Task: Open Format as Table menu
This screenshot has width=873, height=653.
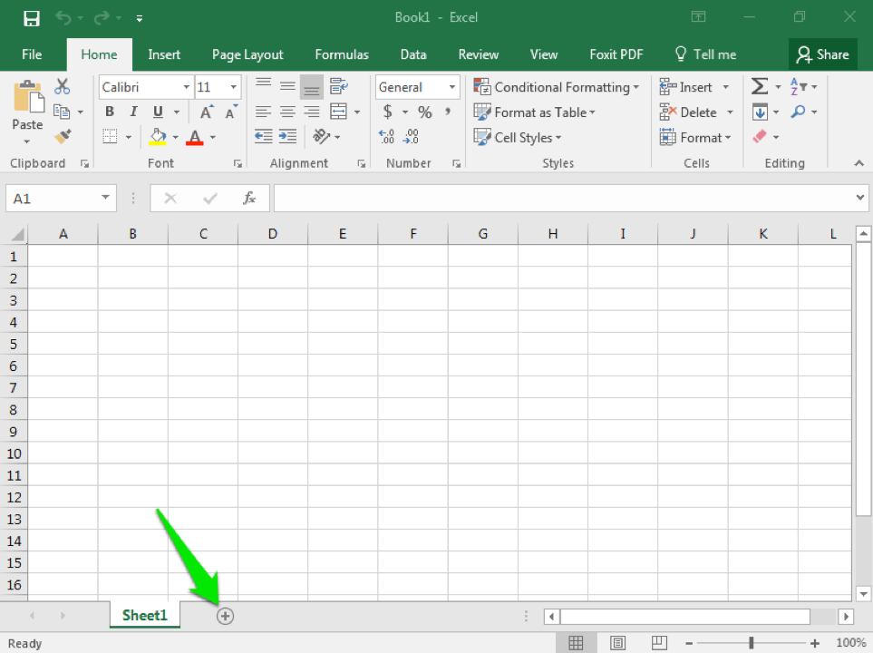Action: pyautogui.click(x=535, y=112)
